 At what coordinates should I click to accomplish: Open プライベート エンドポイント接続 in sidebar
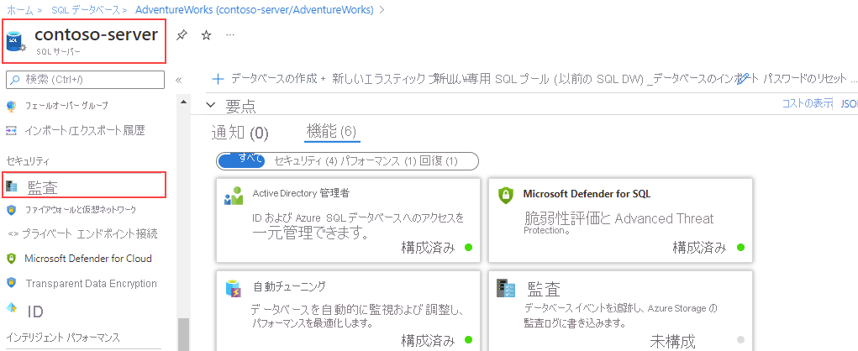pos(91,234)
